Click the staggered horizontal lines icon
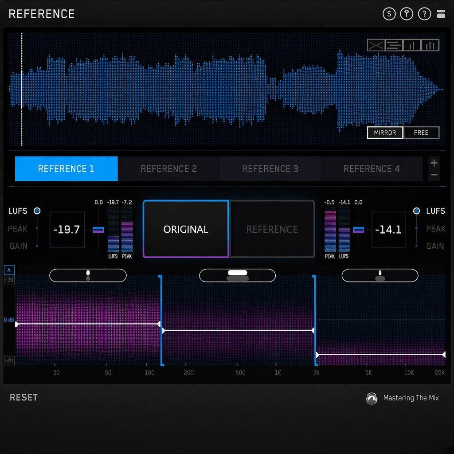 click(x=394, y=45)
